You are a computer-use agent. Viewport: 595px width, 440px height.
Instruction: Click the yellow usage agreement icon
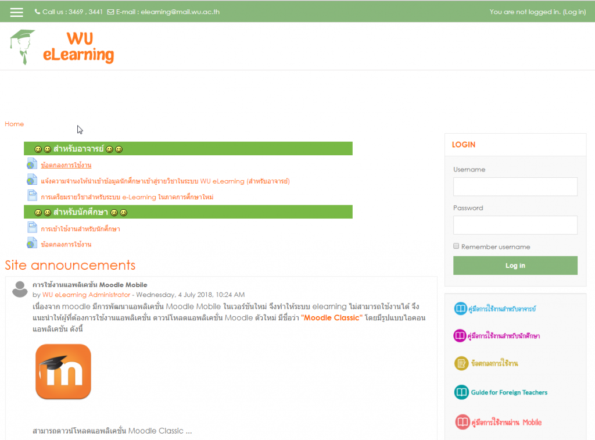tap(461, 363)
